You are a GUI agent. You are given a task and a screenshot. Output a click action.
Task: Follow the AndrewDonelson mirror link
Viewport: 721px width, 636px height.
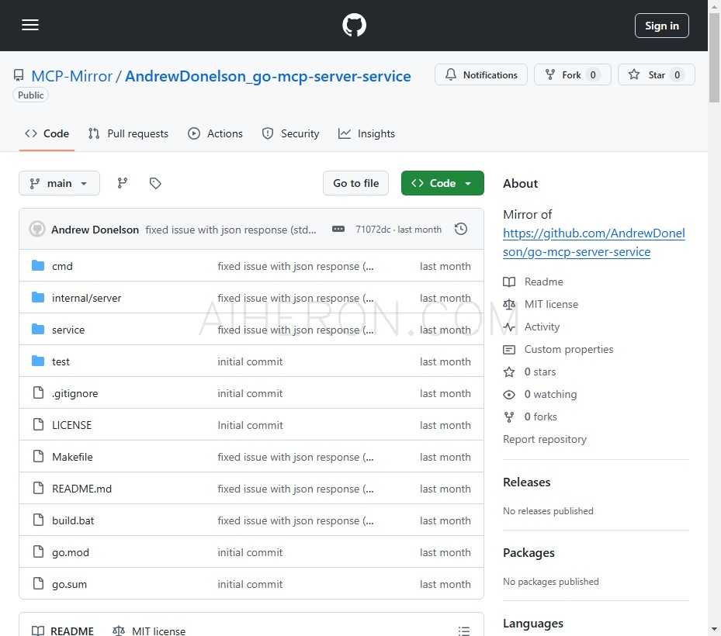tap(594, 233)
